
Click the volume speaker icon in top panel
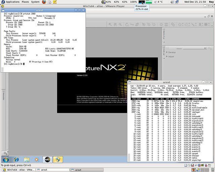[x=172, y=2]
